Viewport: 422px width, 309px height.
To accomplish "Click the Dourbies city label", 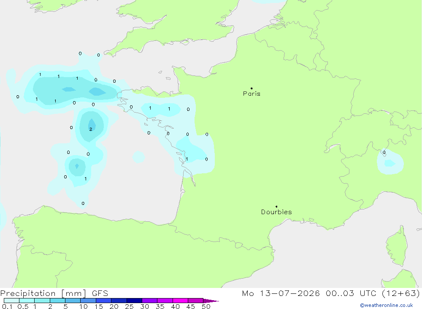I will click(x=276, y=212).
